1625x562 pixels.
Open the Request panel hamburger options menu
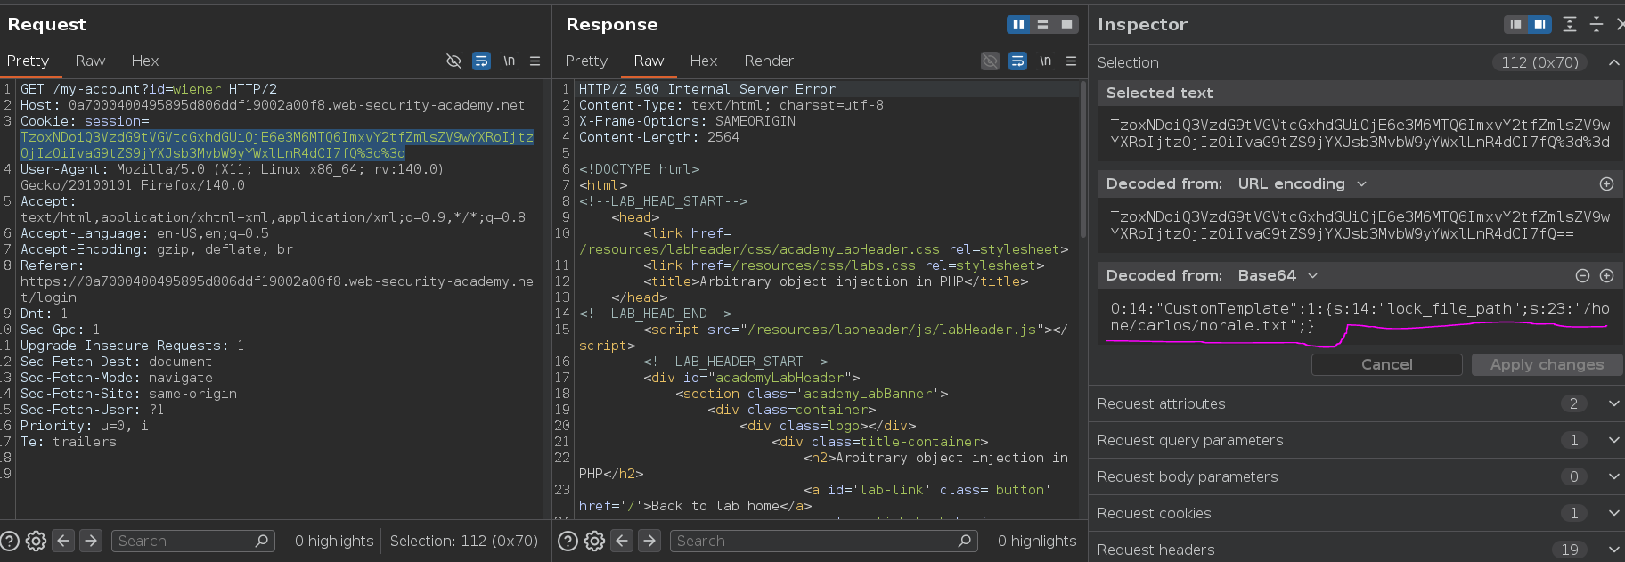535,61
